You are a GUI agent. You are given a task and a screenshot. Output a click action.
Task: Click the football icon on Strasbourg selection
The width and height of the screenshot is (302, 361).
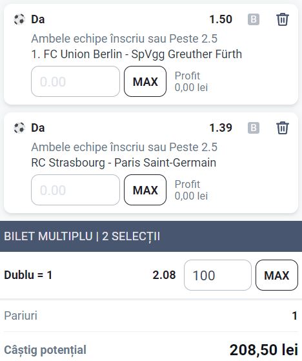click(19, 128)
